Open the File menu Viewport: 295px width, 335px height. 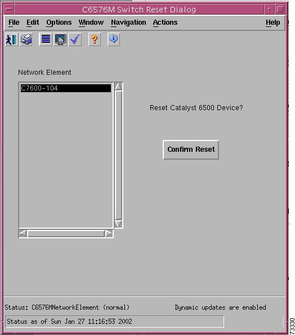coord(14,22)
